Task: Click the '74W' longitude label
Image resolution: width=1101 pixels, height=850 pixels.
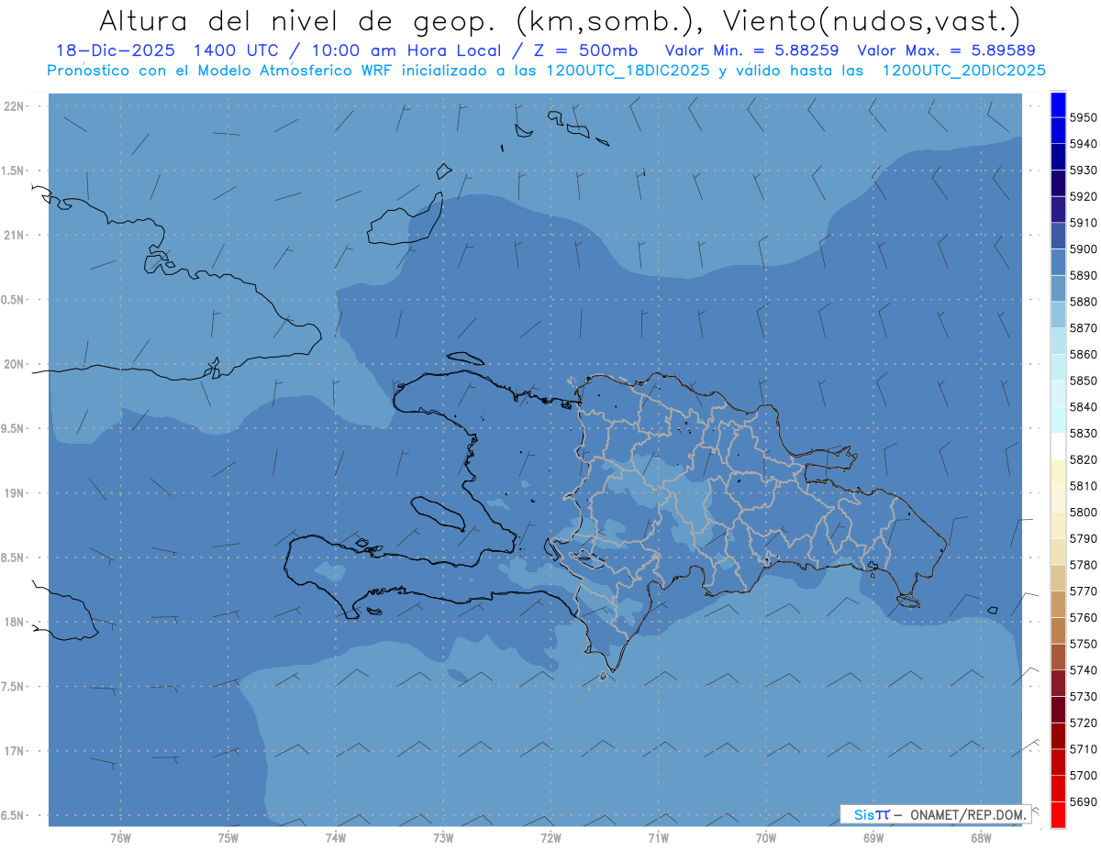Action: pos(335,837)
